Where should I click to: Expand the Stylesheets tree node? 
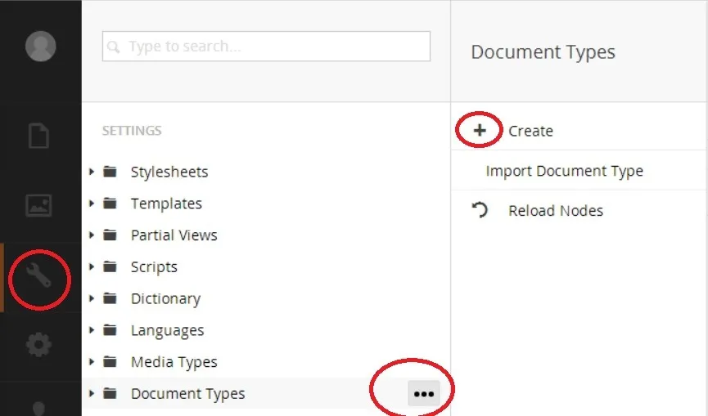tap(92, 172)
